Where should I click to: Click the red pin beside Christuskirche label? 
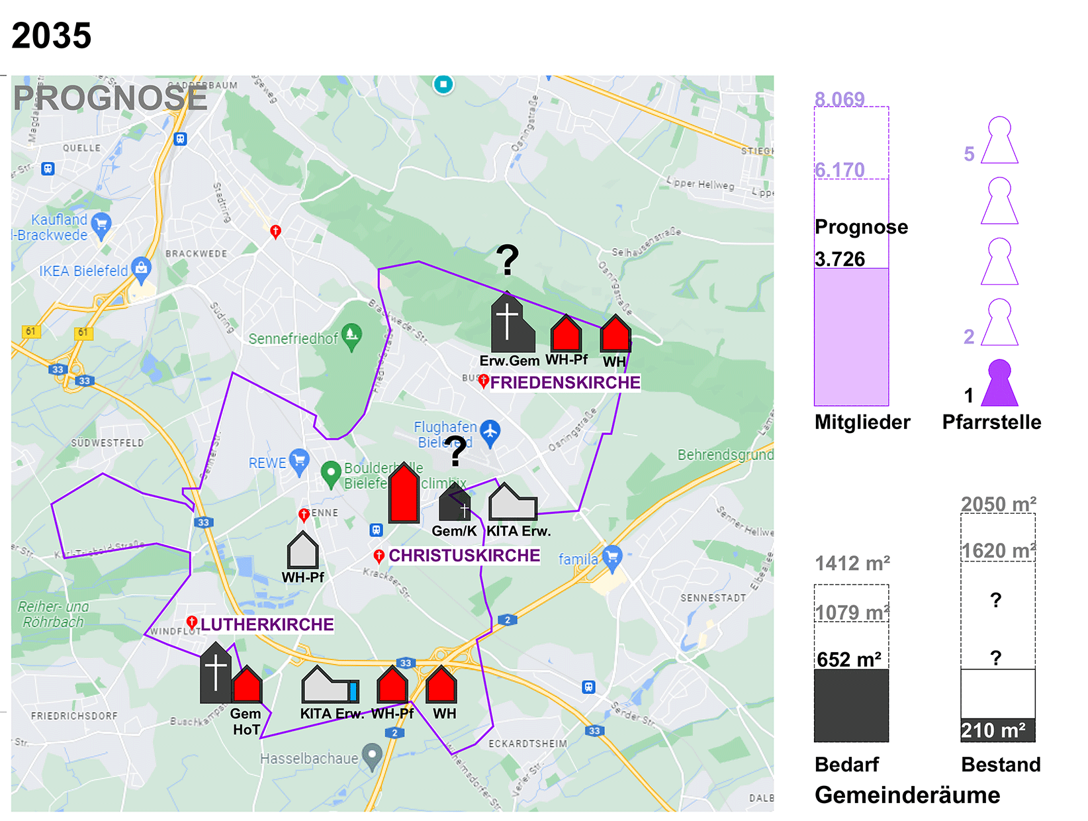click(379, 555)
